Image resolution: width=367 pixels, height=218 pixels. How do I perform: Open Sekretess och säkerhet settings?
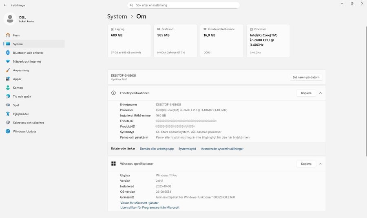[x=28, y=123]
